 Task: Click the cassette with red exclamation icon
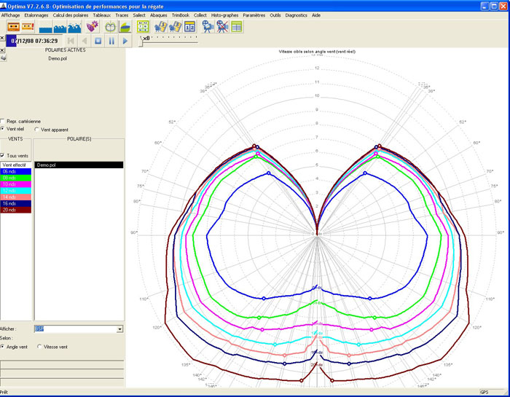[28, 26]
